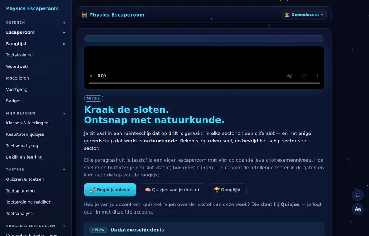Go to Toetsplanning

tap(20, 191)
